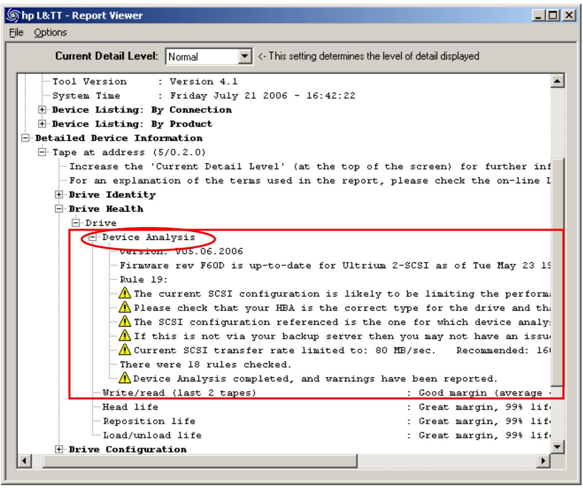Select the 'Device Analysis' label
This screenshot has height=488, width=583.
coord(149,237)
